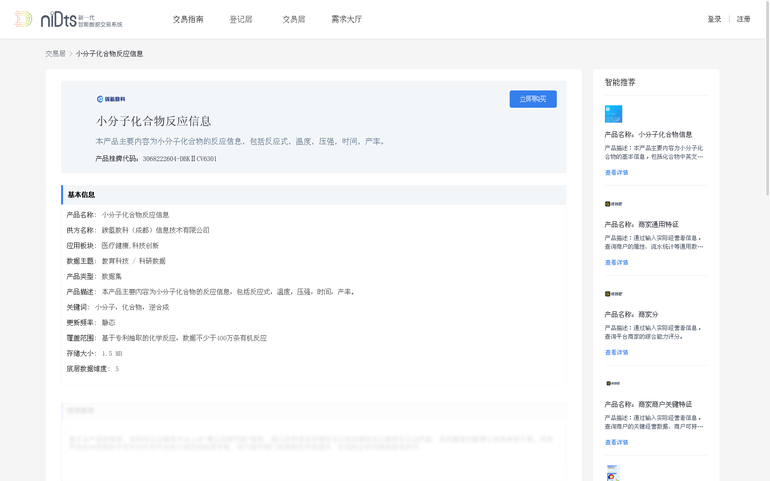The image size is (770, 481).
Task: Open 查看详情 for 小分子化合物信息
Action: pyautogui.click(x=616, y=173)
